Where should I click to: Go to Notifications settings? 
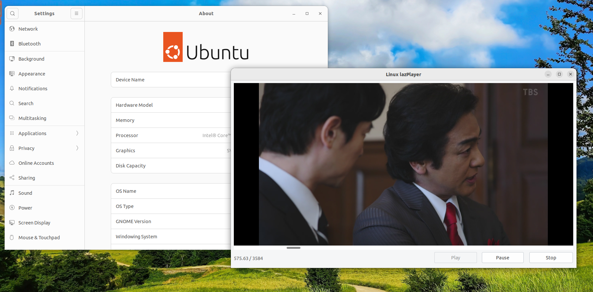coord(45,88)
